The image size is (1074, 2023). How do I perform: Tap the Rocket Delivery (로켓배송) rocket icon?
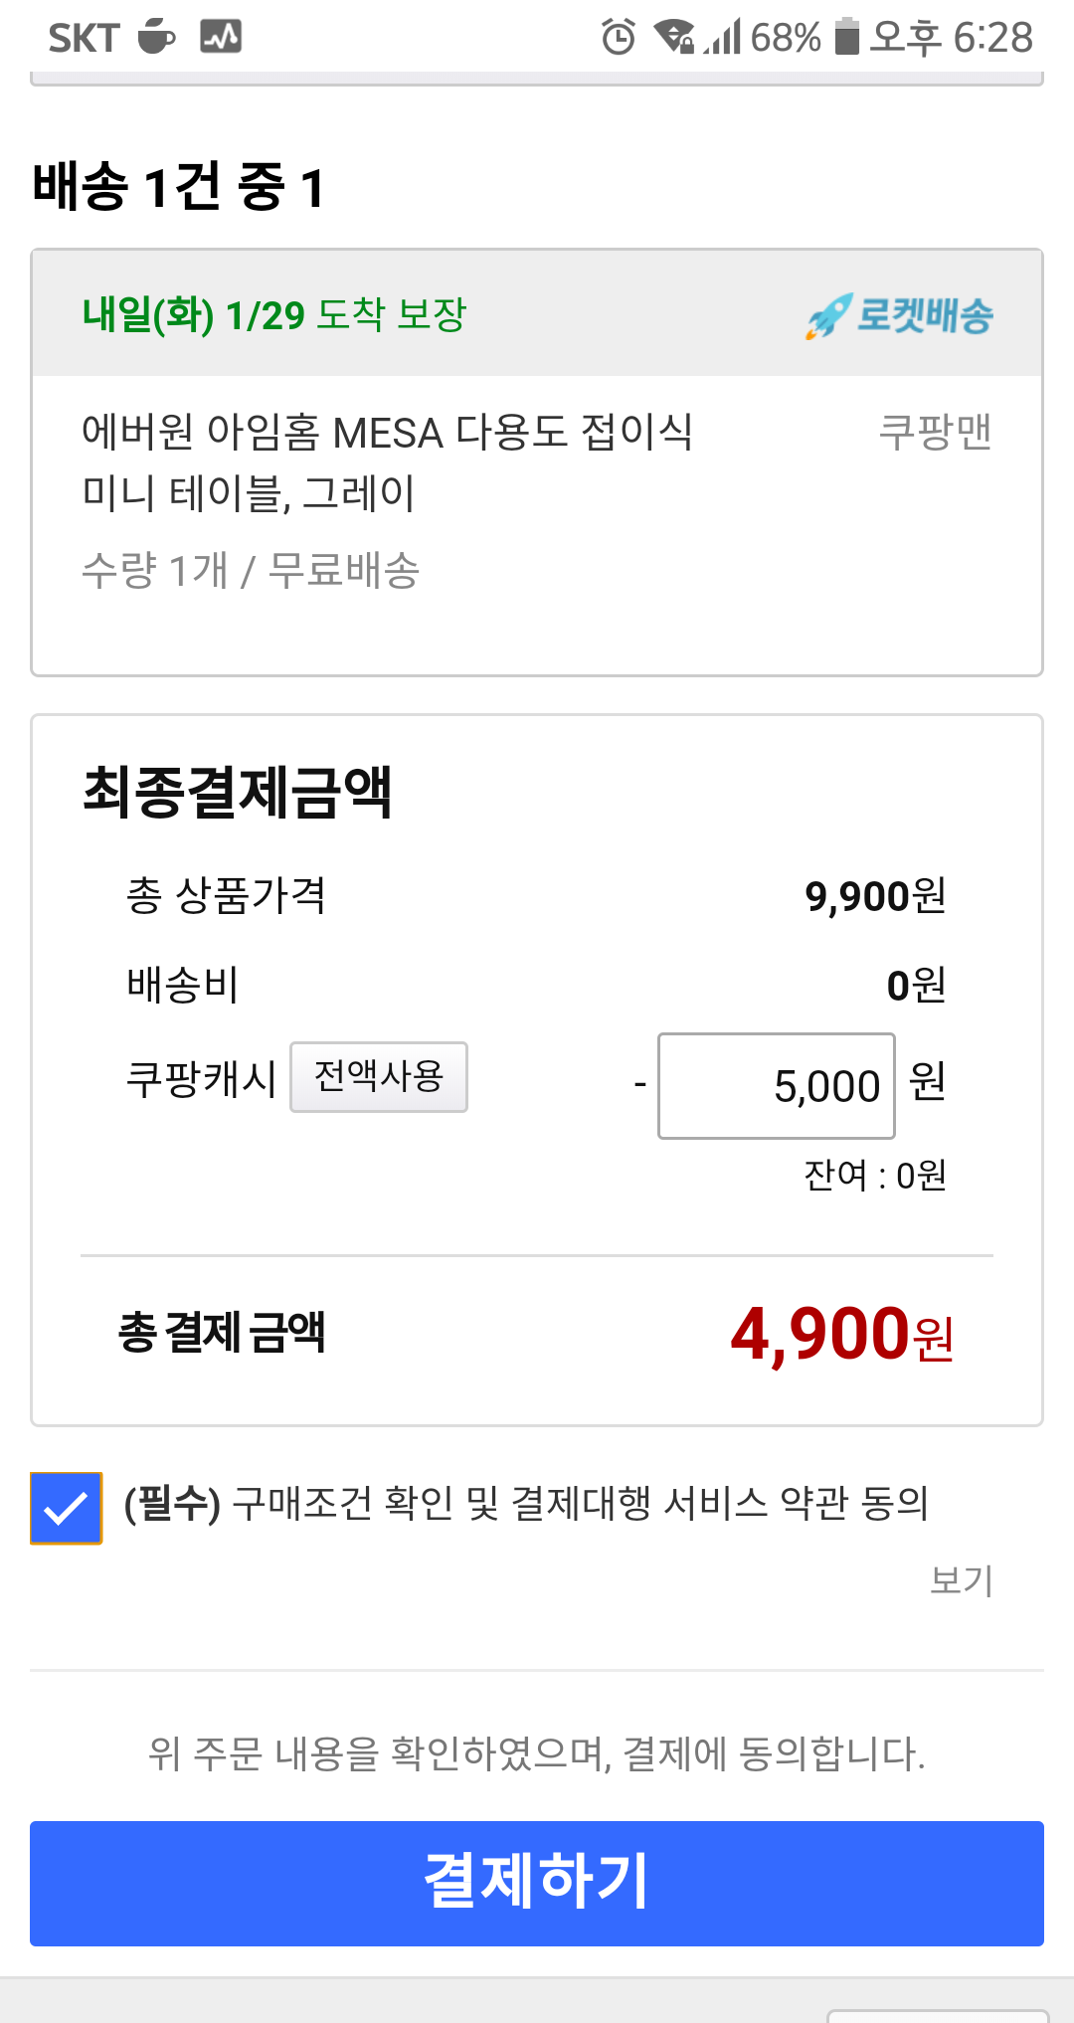tap(828, 316)
